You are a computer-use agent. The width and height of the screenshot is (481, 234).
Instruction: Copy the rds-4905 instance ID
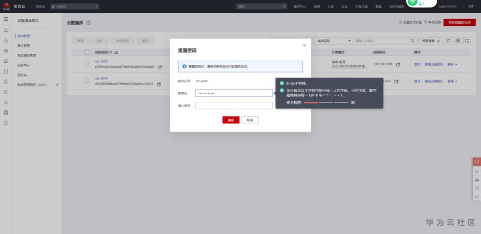point(160,67)
